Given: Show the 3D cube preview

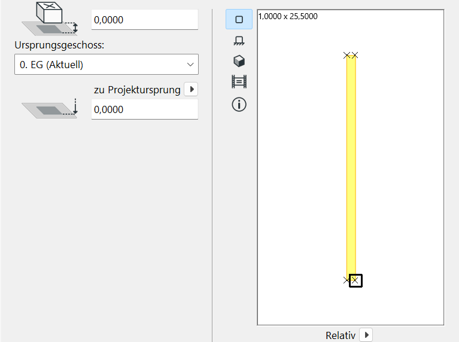Looking at the screenshot, I should [239, 61].
